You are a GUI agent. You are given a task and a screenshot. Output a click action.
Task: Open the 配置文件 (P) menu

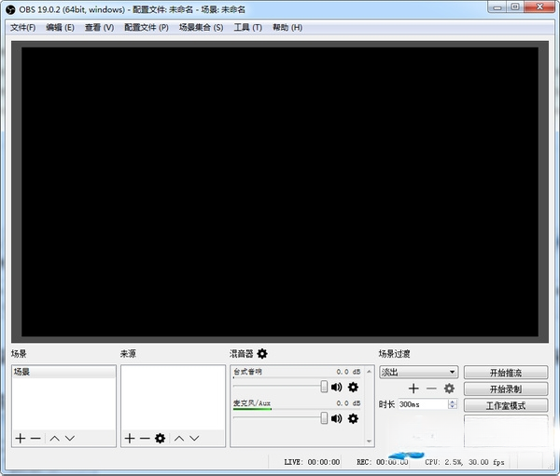[147, 27]
